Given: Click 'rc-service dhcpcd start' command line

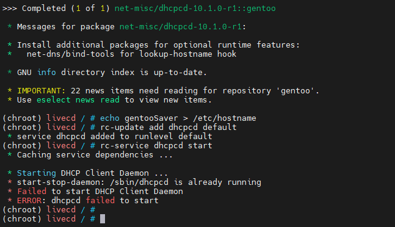Looking at the screenshot, I should tap(107, 146).
